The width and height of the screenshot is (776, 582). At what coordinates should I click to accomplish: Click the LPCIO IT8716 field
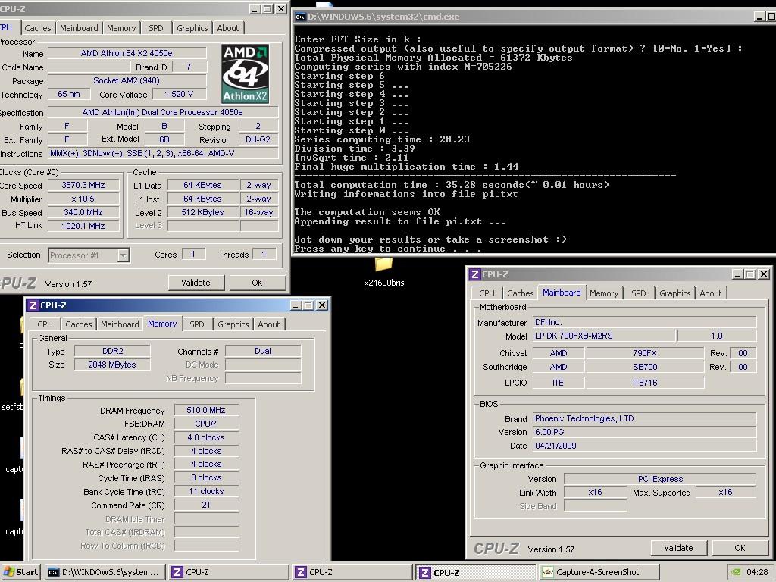(x=645, y=383)
